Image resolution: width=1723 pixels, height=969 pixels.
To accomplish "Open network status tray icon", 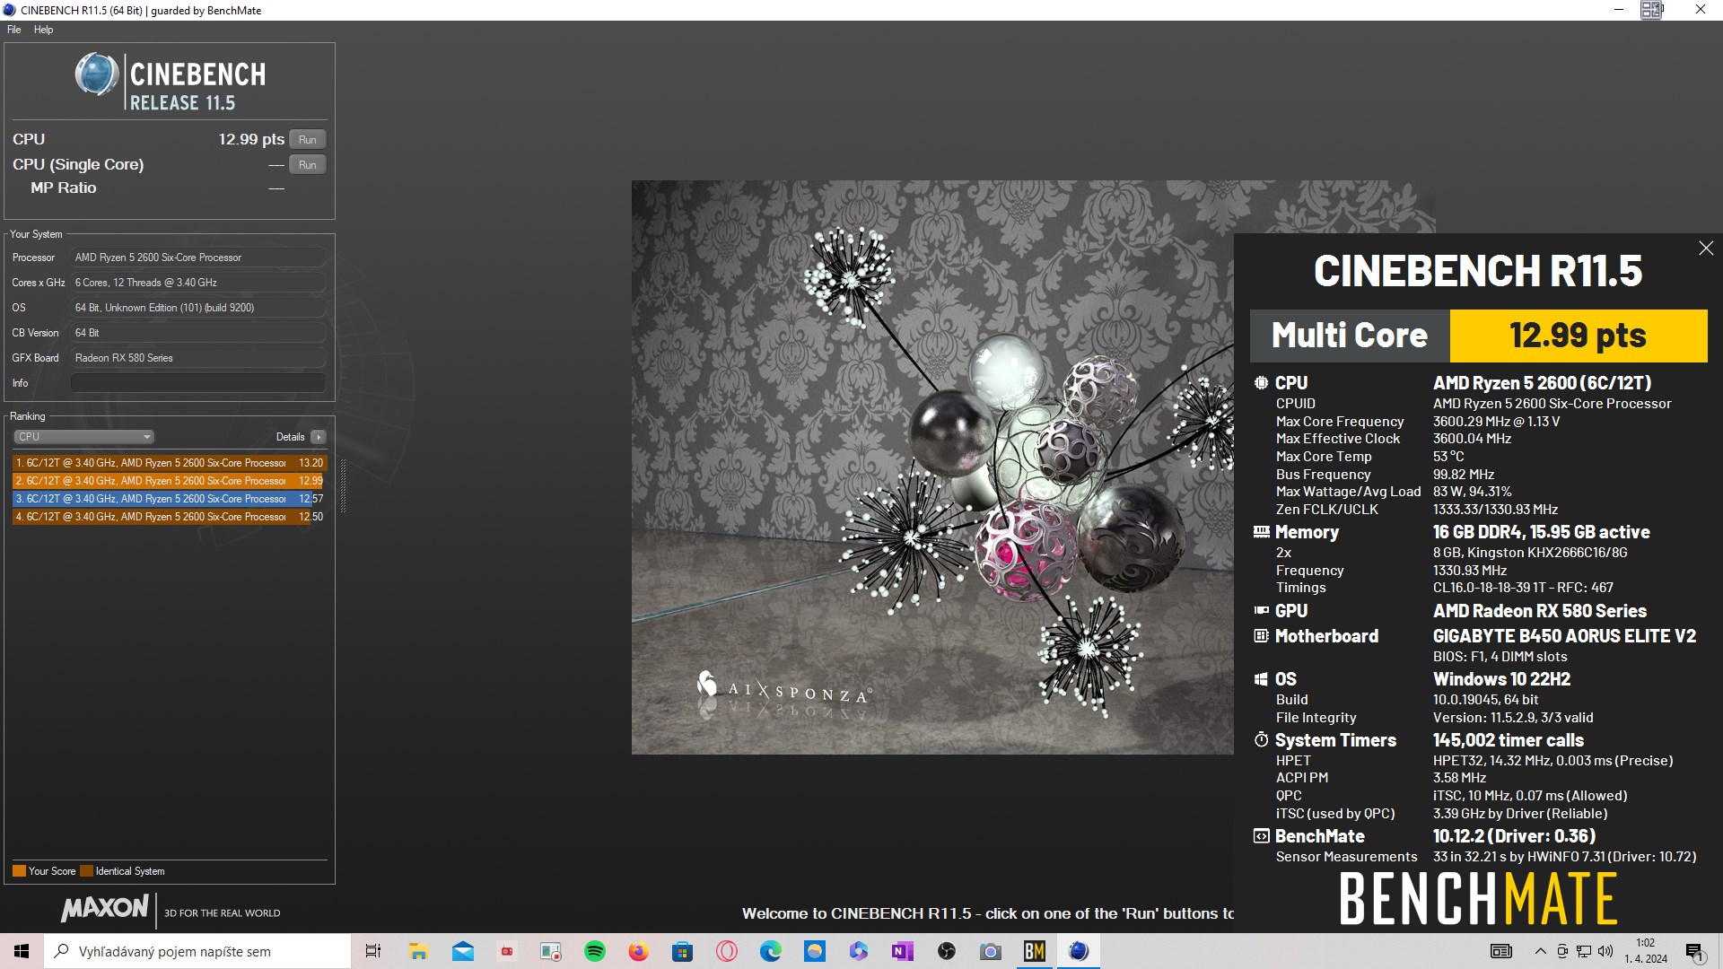I will [x=1584, y=951].
